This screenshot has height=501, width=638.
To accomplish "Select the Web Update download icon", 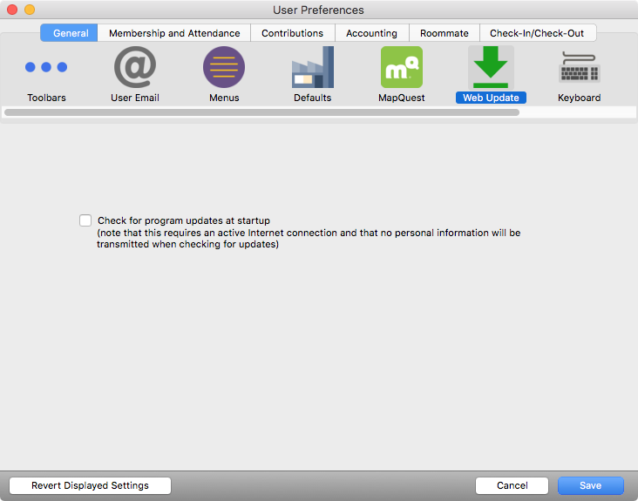I will point(491,68).
